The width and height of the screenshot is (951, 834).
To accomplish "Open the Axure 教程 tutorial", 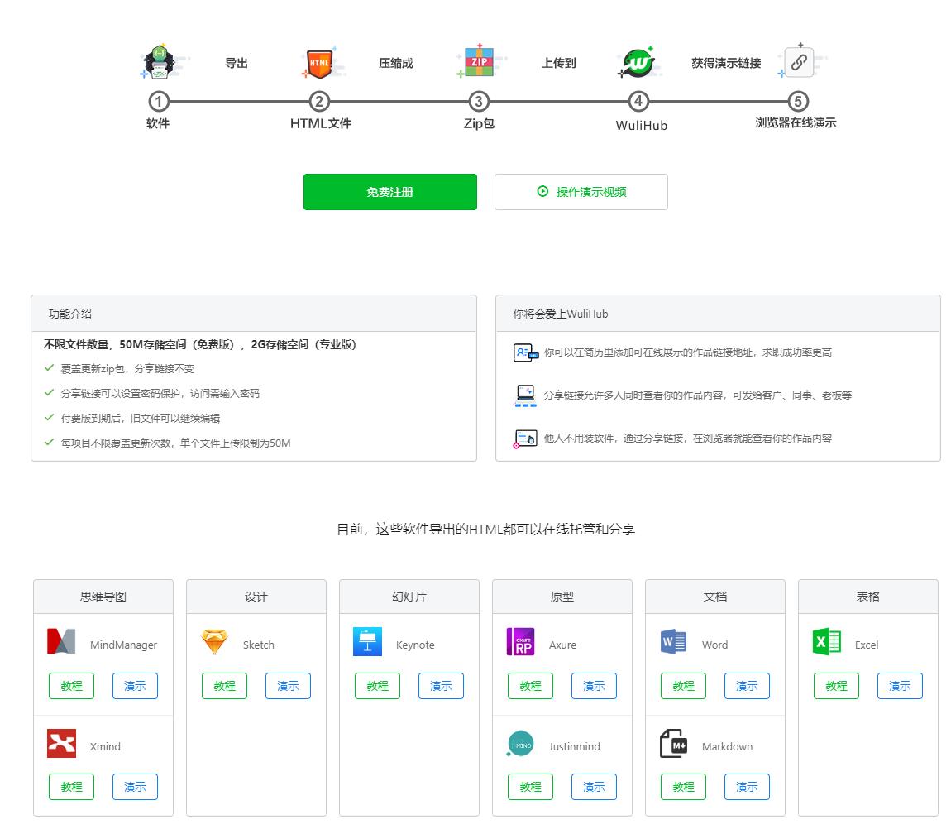I will coord(531,686).
